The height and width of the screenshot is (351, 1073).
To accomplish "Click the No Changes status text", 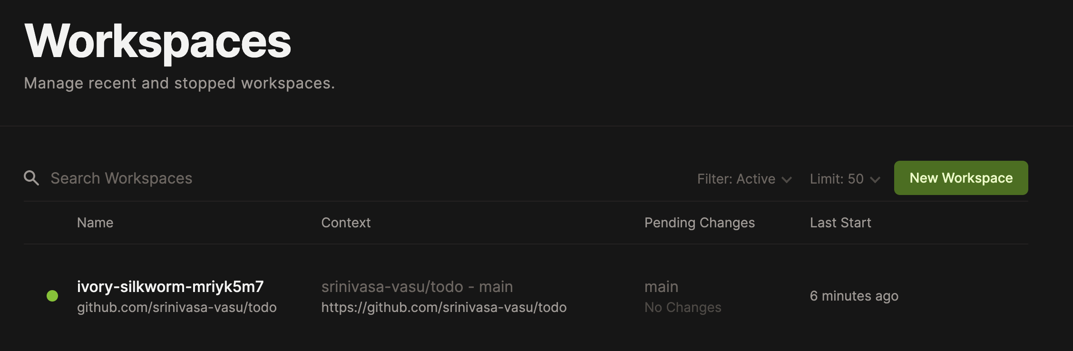I will click(683, 307).
